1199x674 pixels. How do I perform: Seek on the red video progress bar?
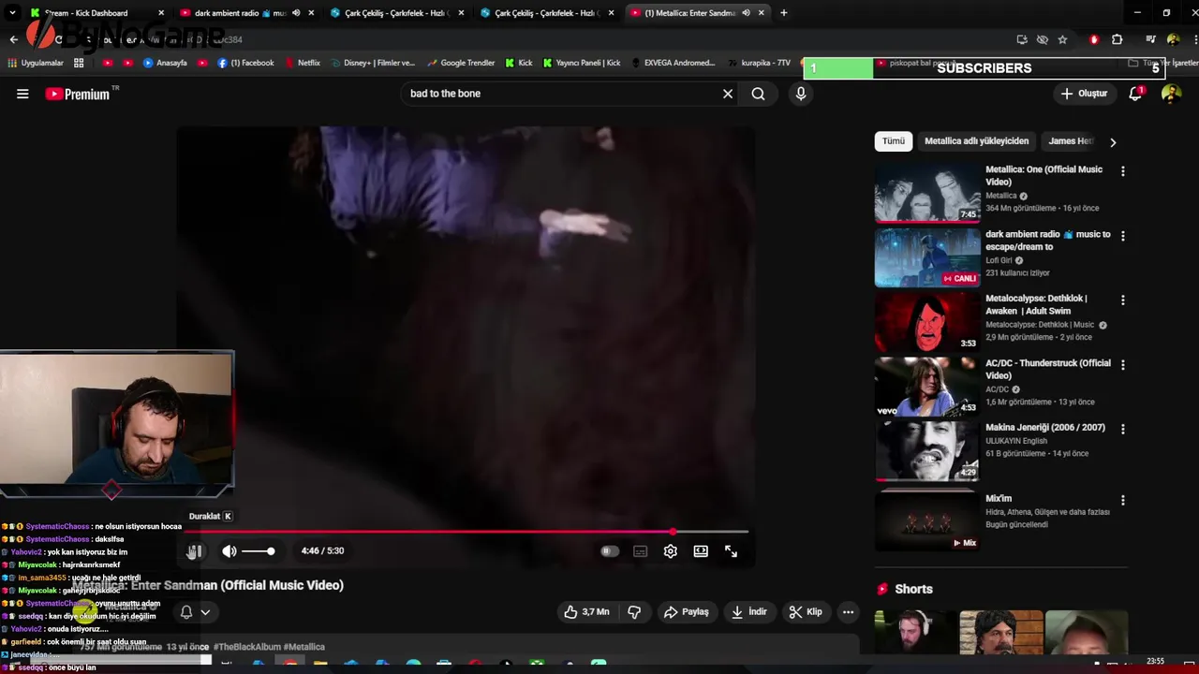467,532
